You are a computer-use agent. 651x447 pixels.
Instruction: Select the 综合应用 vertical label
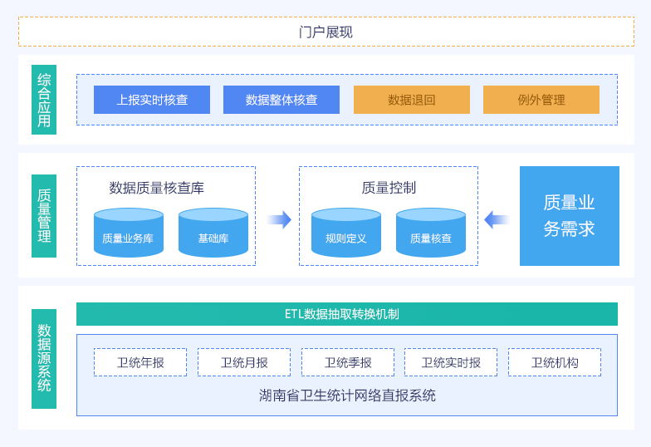click(44, 100)
